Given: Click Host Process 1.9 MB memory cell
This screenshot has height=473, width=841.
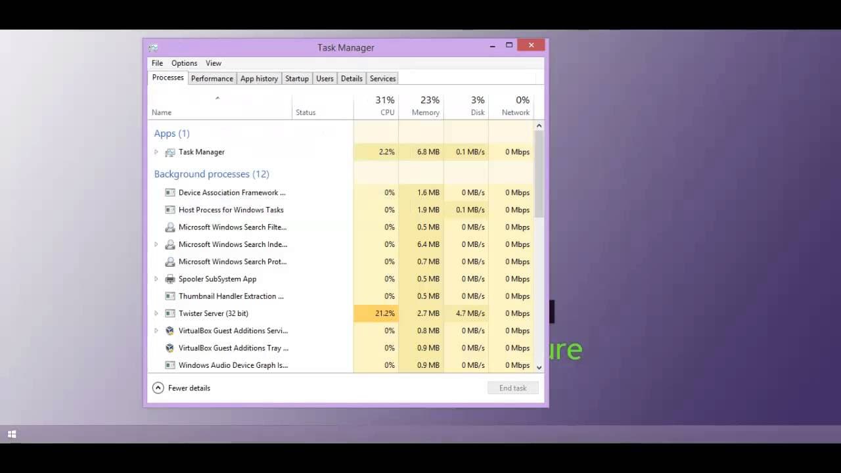Looking at the screenshot, I should [x=421, y=210].
